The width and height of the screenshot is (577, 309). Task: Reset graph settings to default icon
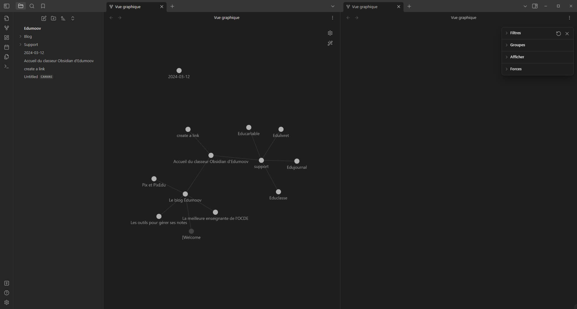[559, 34]
